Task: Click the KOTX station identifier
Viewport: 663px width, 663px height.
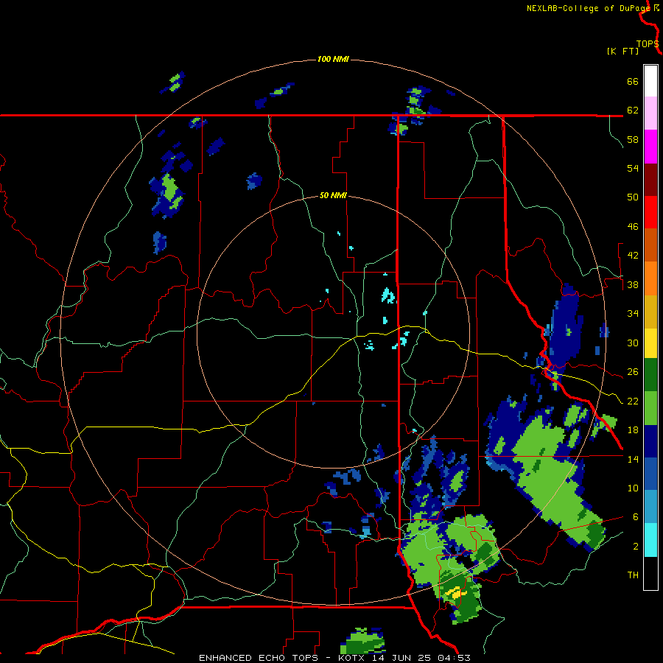Action: [353, 658]
